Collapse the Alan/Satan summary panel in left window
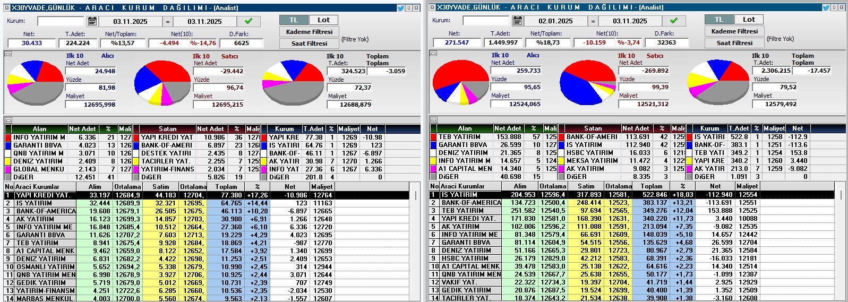 click(x=8, y=120)
